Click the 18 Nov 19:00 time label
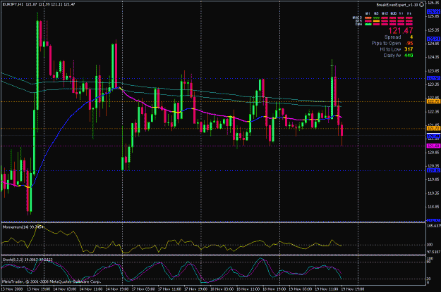 click(274, 289)
